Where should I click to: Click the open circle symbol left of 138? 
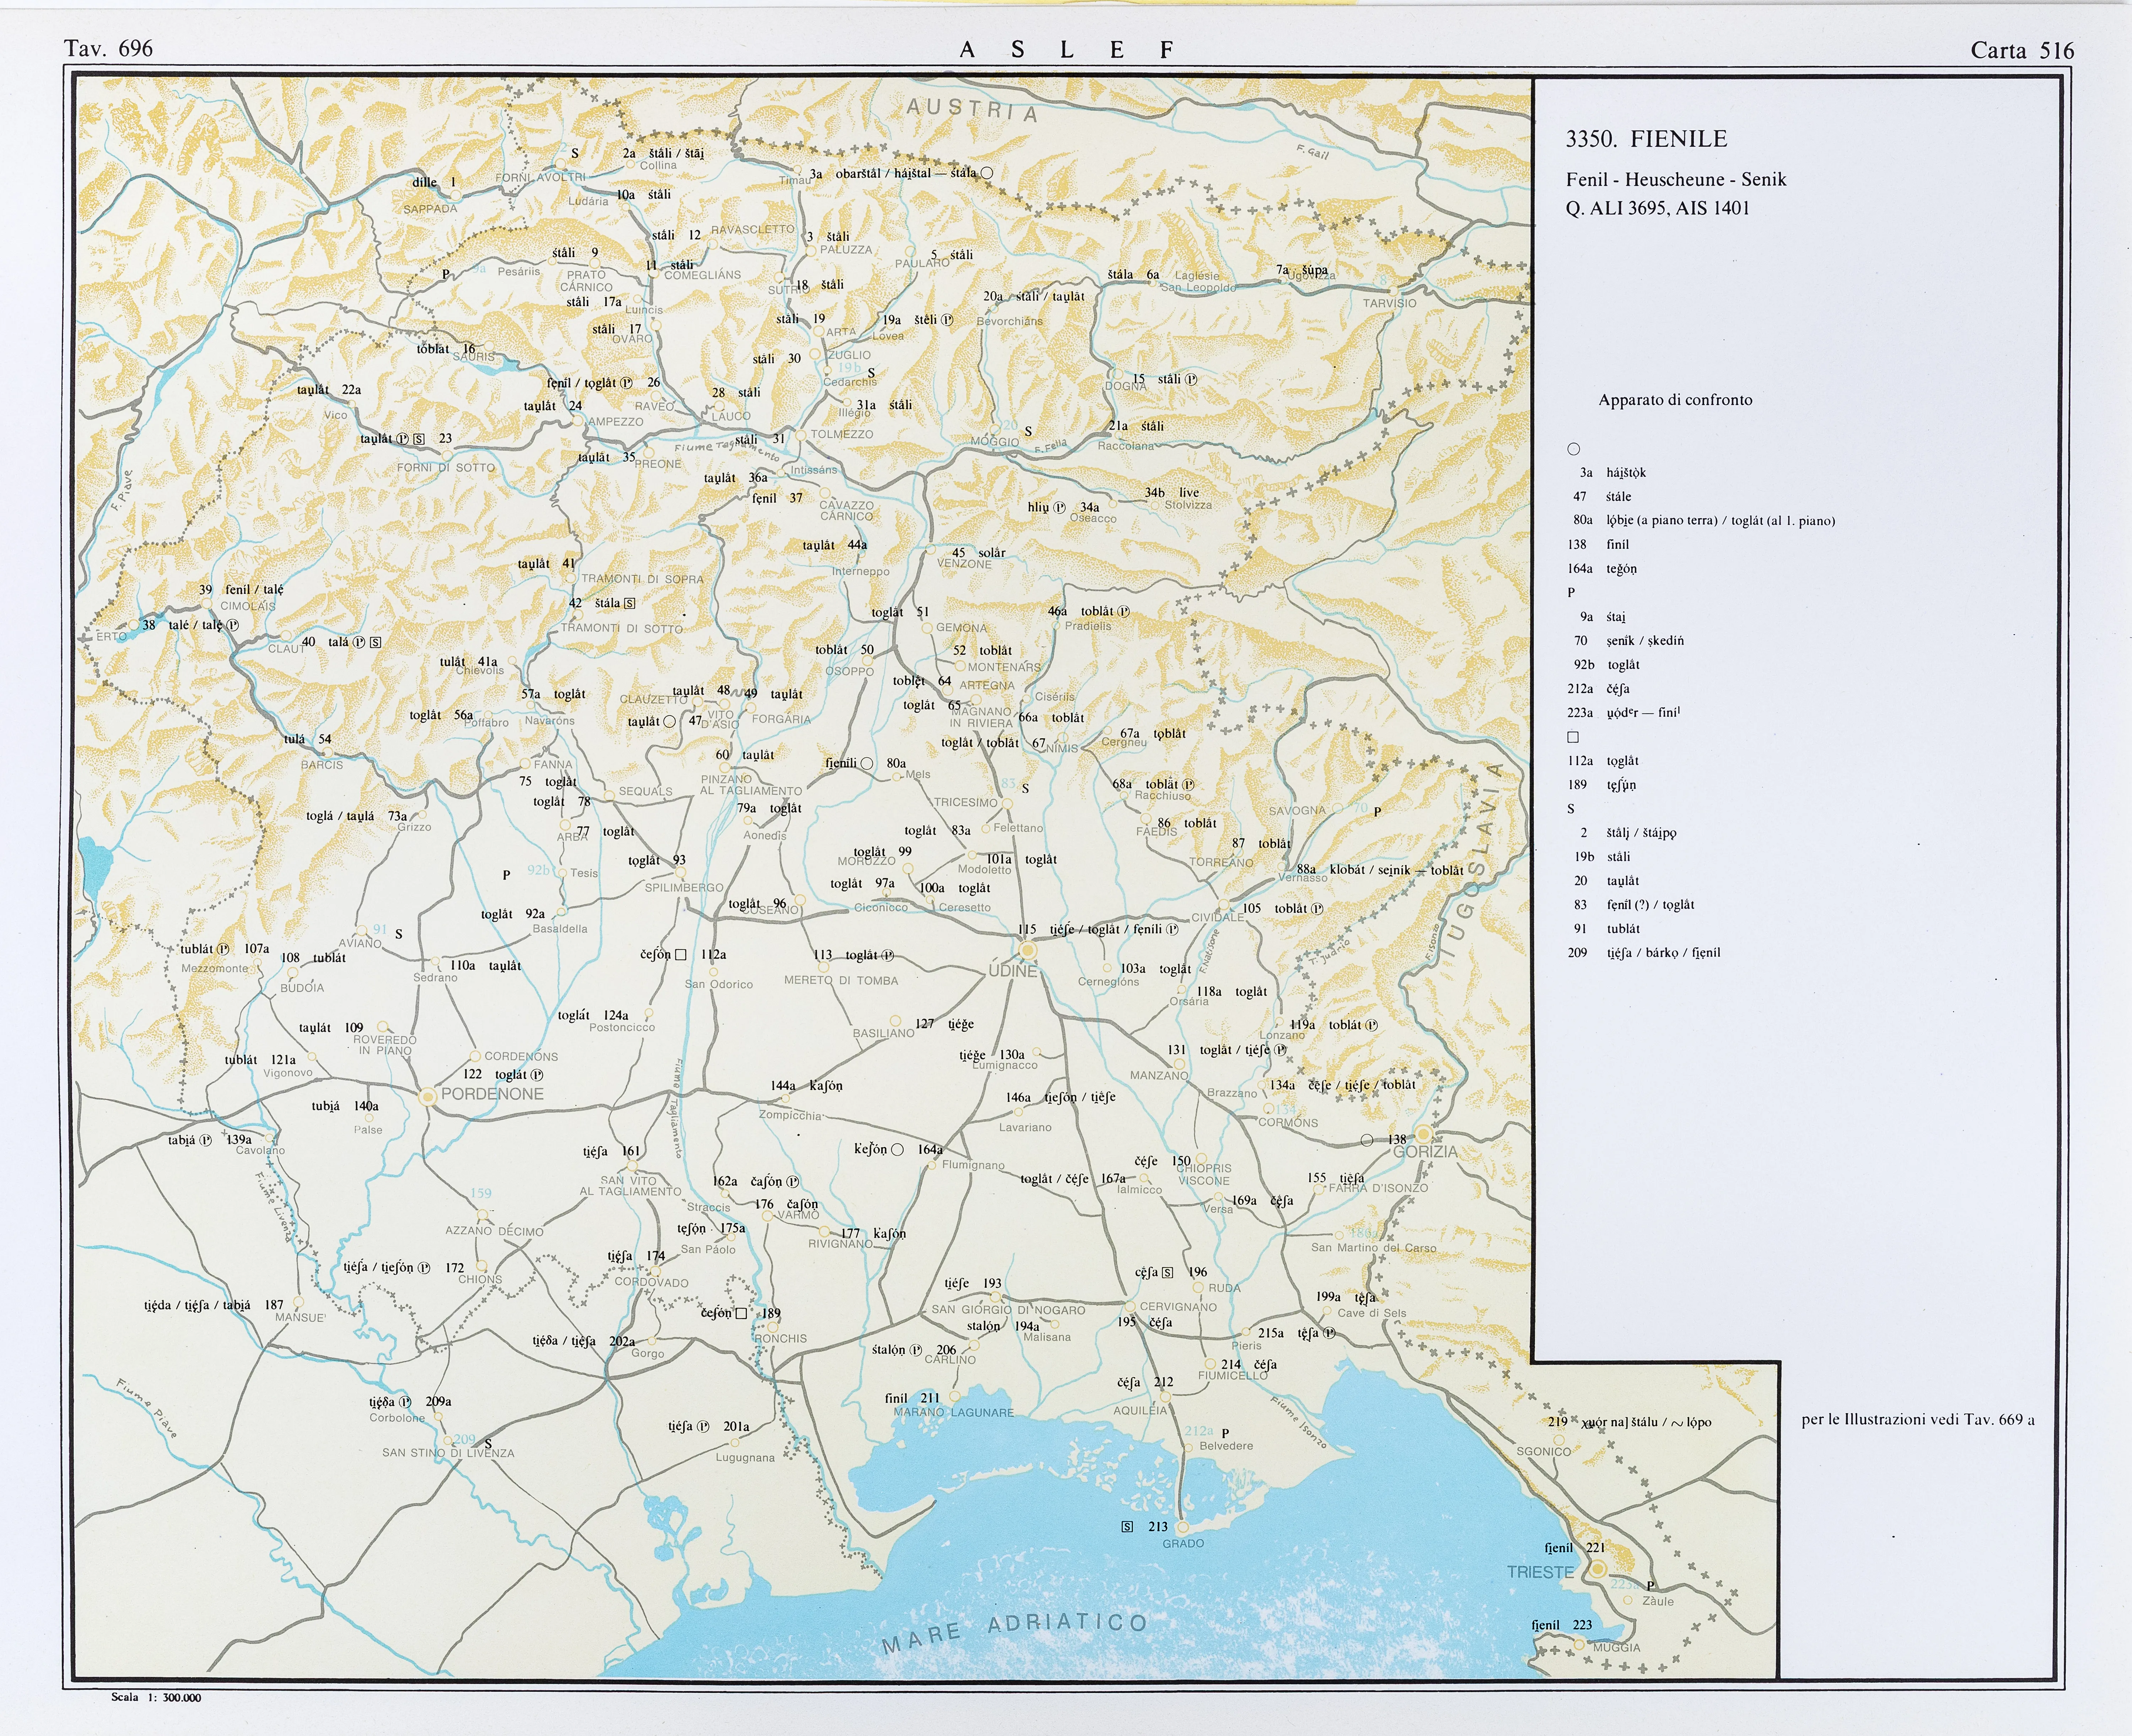(1367, 1140)
